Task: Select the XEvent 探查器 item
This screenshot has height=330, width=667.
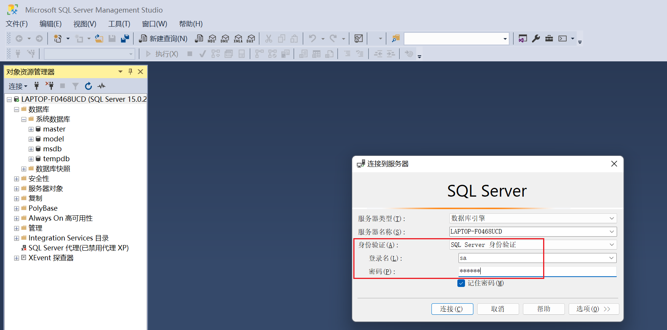Action: click(x=51, y=258)
